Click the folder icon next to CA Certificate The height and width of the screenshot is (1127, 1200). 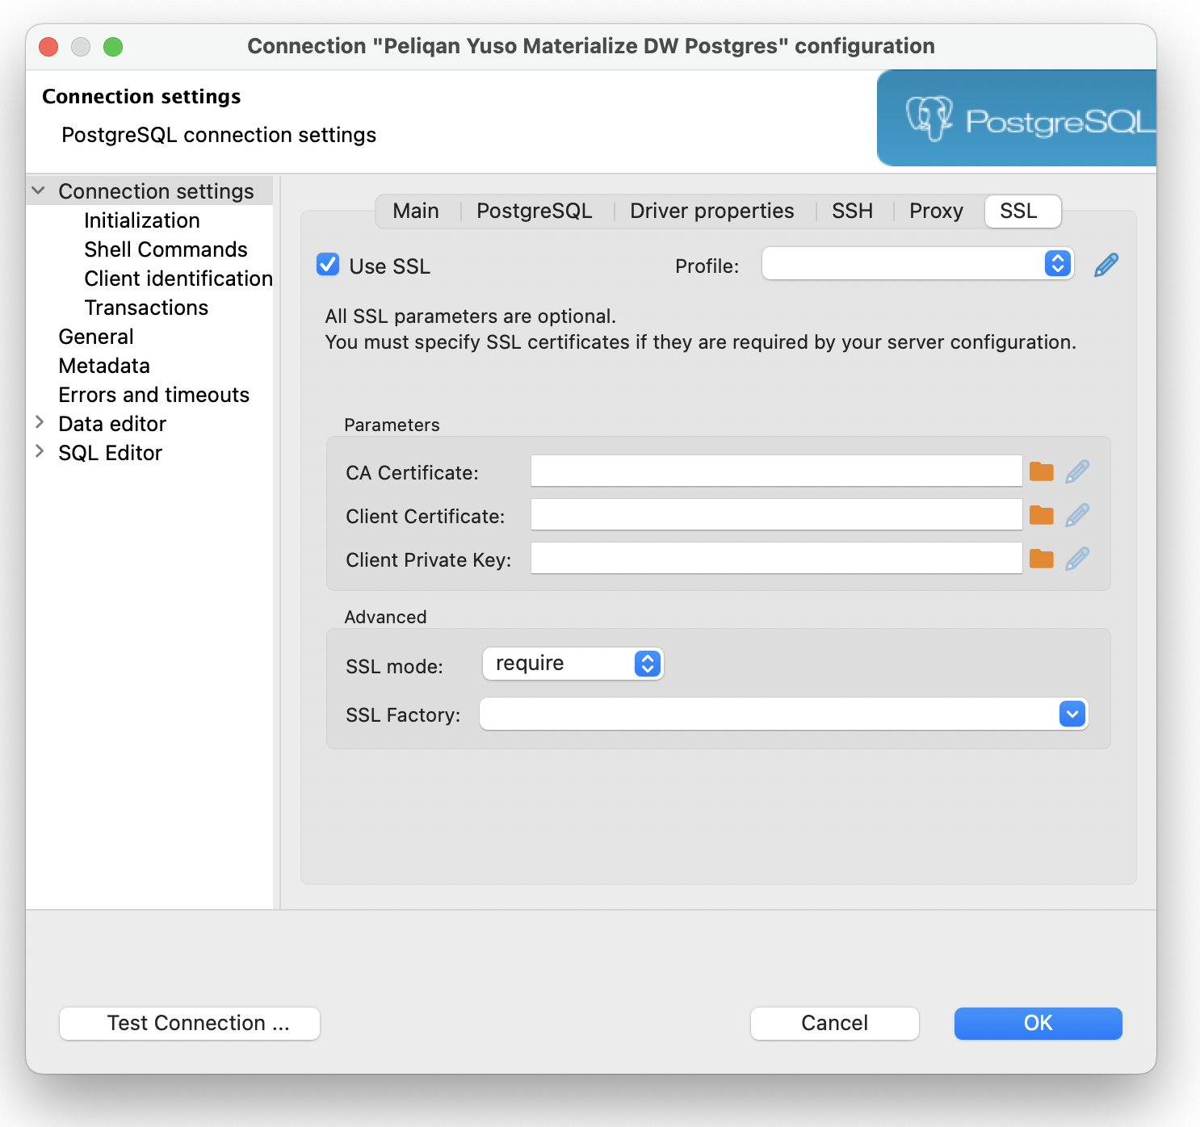[x=1042, y=471]
